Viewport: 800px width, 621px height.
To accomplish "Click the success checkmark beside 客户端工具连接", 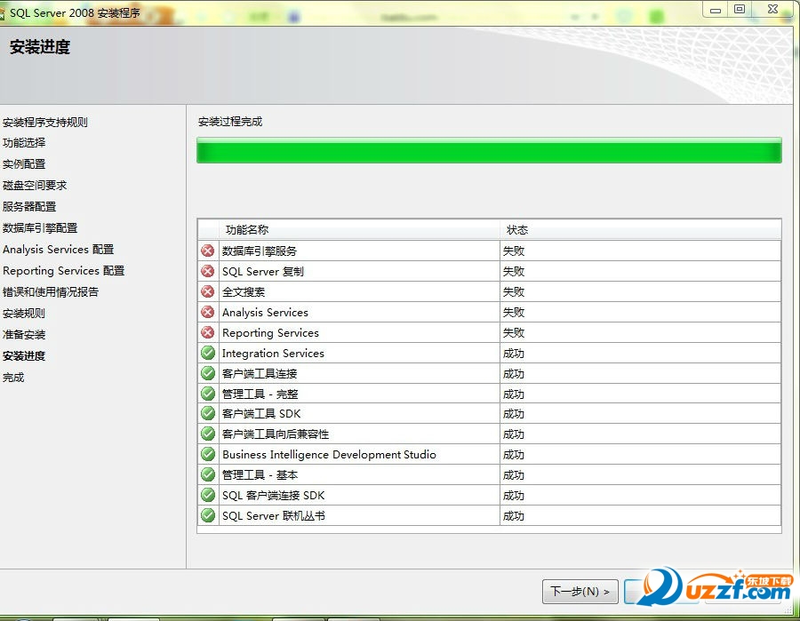I will tap(208, 373).
